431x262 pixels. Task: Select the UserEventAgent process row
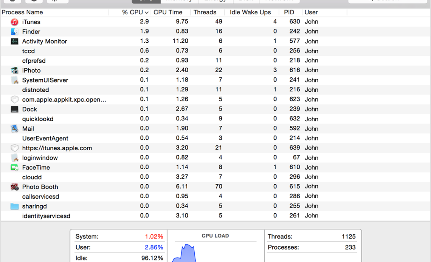click(215, 138)
